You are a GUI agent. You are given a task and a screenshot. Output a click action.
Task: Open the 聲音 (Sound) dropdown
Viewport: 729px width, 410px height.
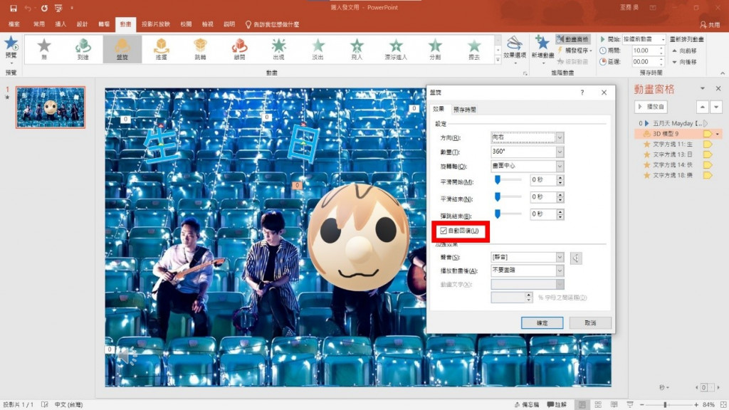tap(560, 257)
